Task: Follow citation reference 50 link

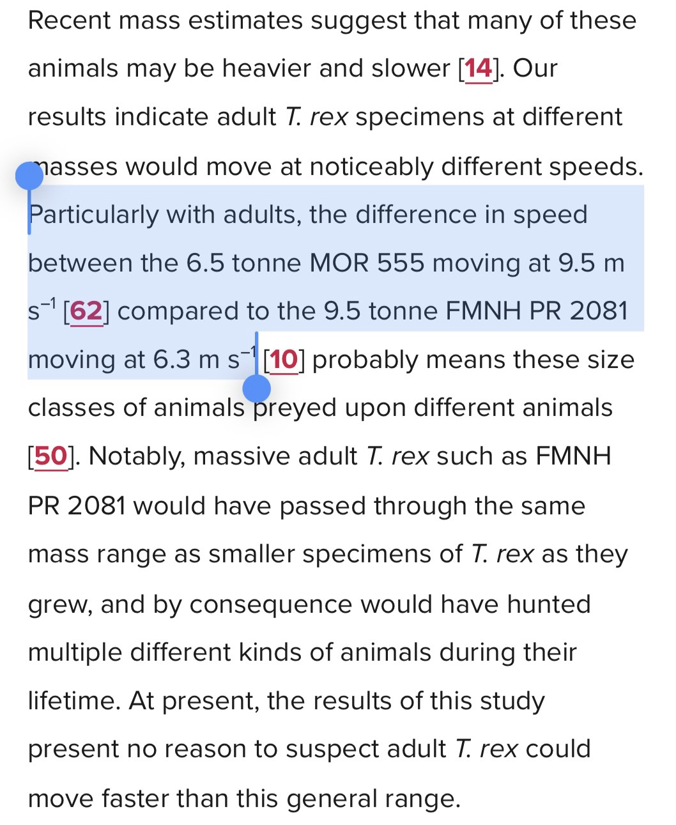Action: [x=50, y=456]
